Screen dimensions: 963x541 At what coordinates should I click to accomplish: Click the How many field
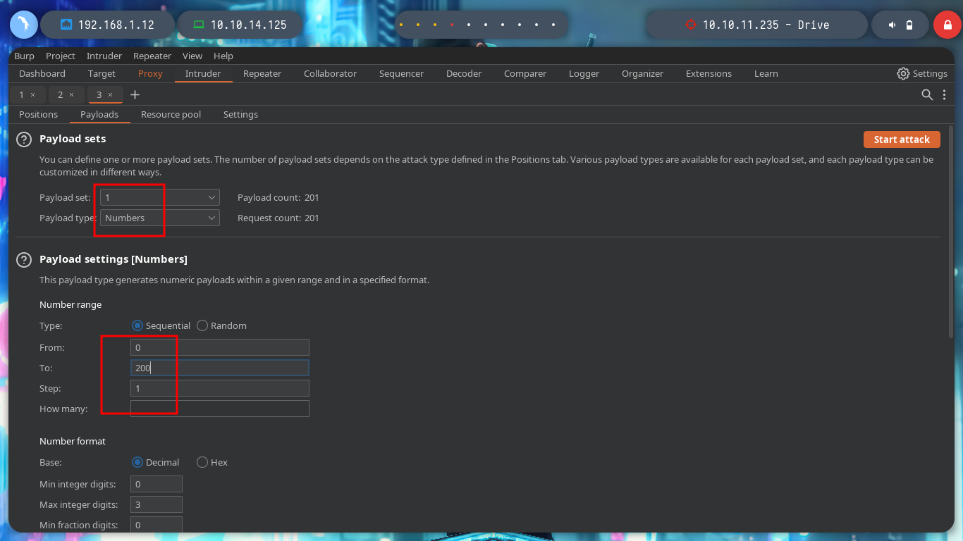point(220,409)
